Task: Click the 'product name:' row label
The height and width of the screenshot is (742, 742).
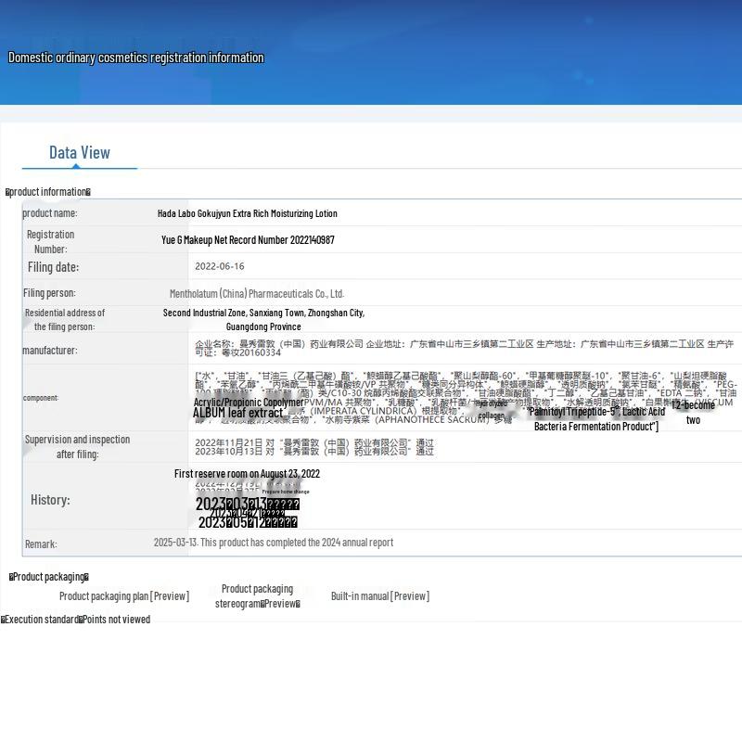Action: 50,213
